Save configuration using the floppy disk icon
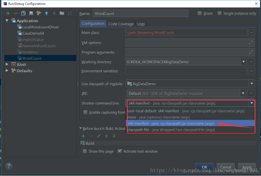This screenshot has height=176, width=261. 31,13
